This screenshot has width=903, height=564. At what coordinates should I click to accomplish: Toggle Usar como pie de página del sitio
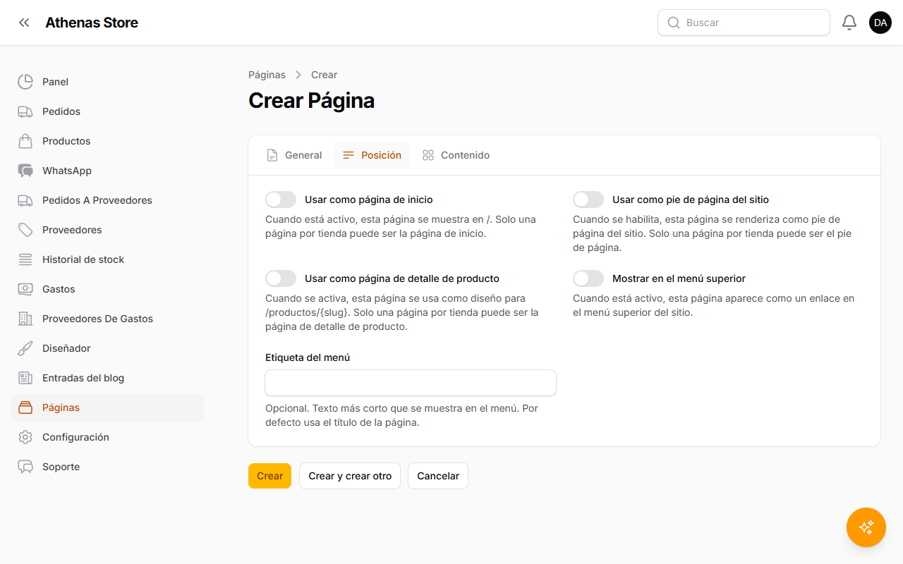(588, 200)
